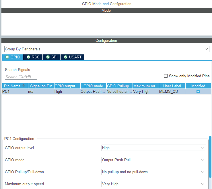The image size is (212, 189).
Task: Enable Show only Modified Pins checkbox
Action: click(166, 76)
